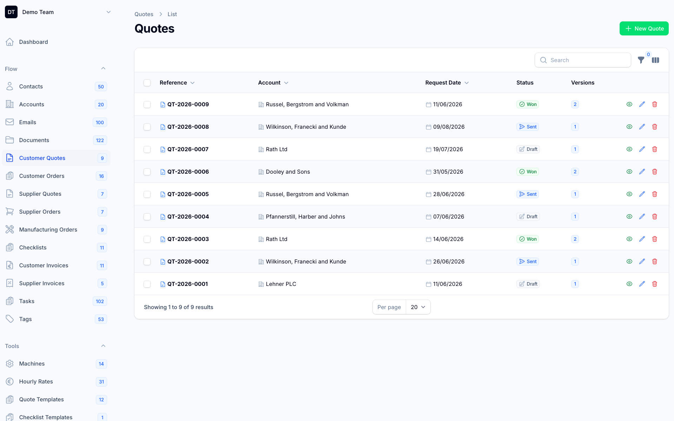The height and width of the screenshot is (421, 674).
Task: Open the table filter funnel icon
Action: coord(641,60)
